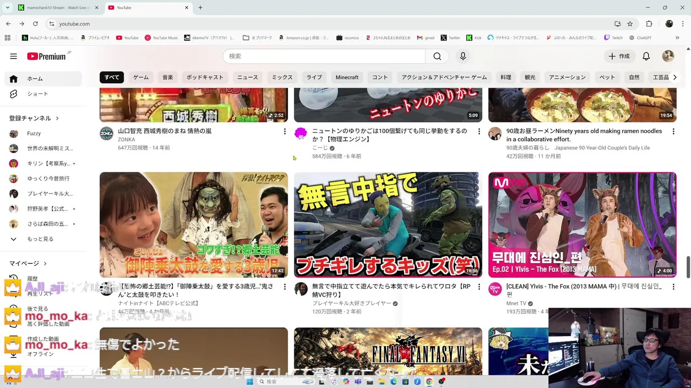Open options for 無言で中指立てて video

click(479, 287)
